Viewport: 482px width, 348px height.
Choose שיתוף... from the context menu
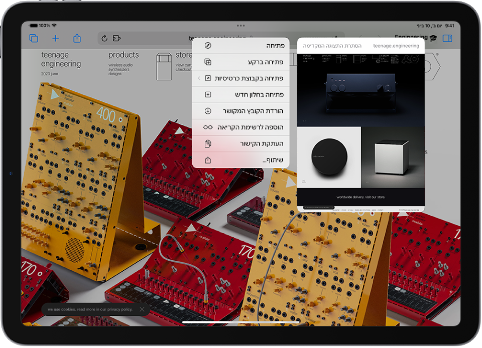pos(240,160)
